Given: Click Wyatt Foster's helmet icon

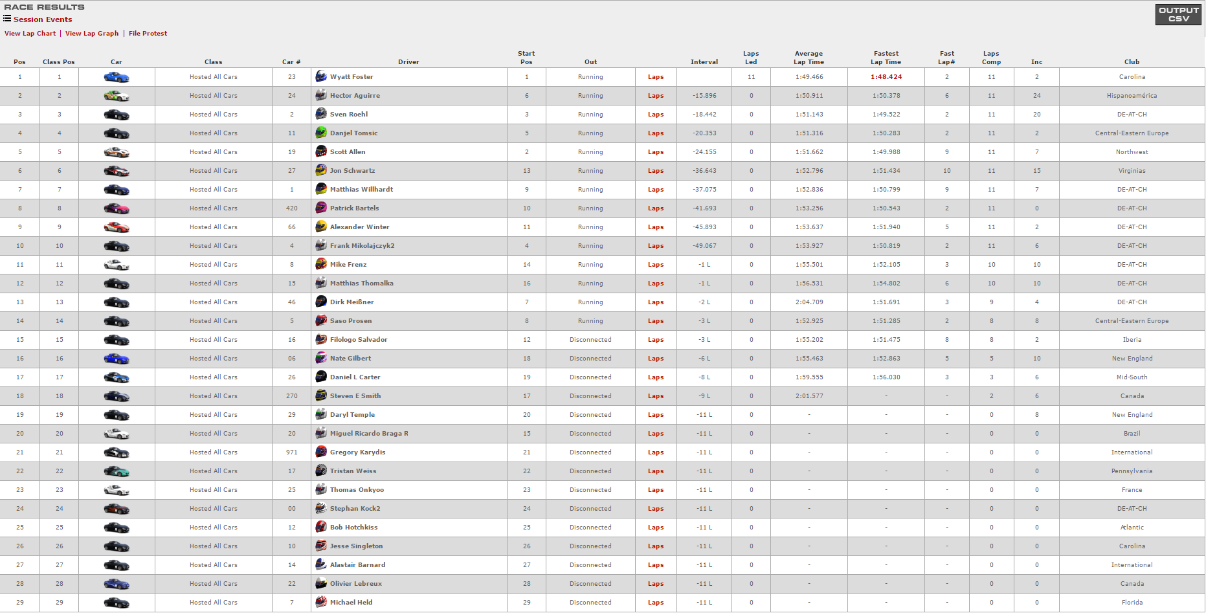Looking at the screenshot, I should (x=321, y=77).
